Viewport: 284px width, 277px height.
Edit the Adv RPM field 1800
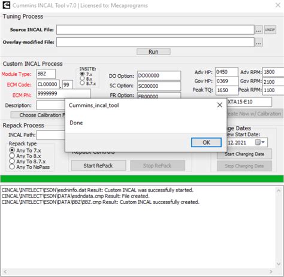pos(273,72)
